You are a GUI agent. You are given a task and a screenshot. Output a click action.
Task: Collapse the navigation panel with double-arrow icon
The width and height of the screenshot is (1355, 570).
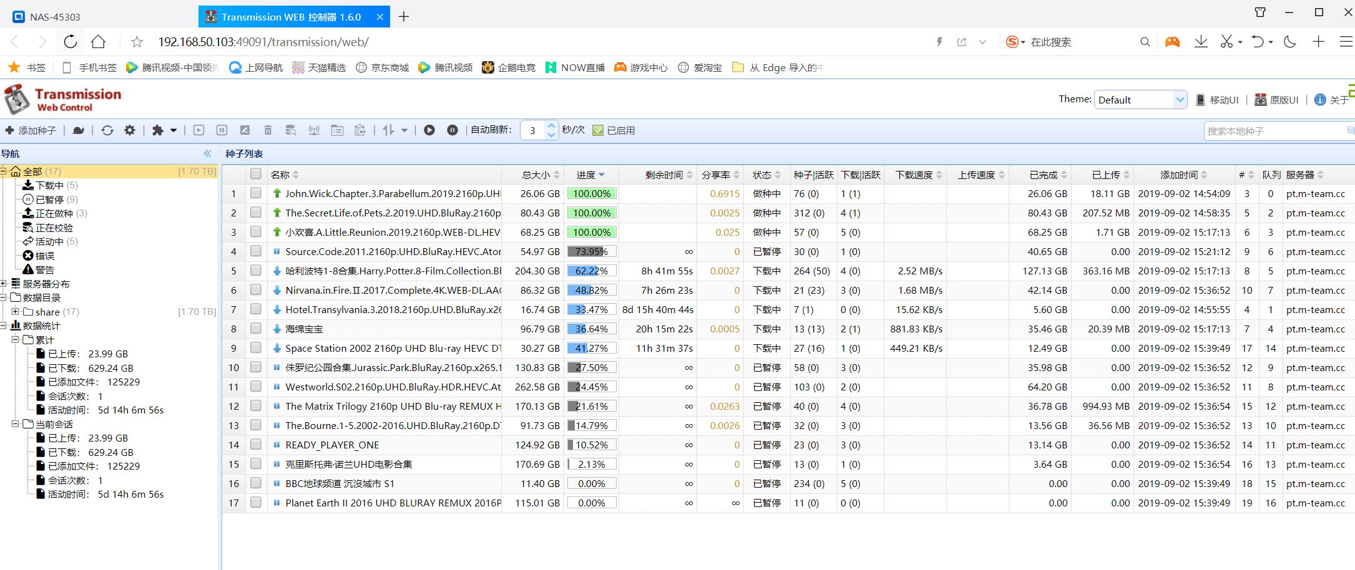click(x=208, y=153)
